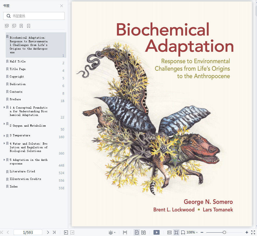The image size is (257, 236).
Task: Click the zoom slider handle
Action: [224, 232]
